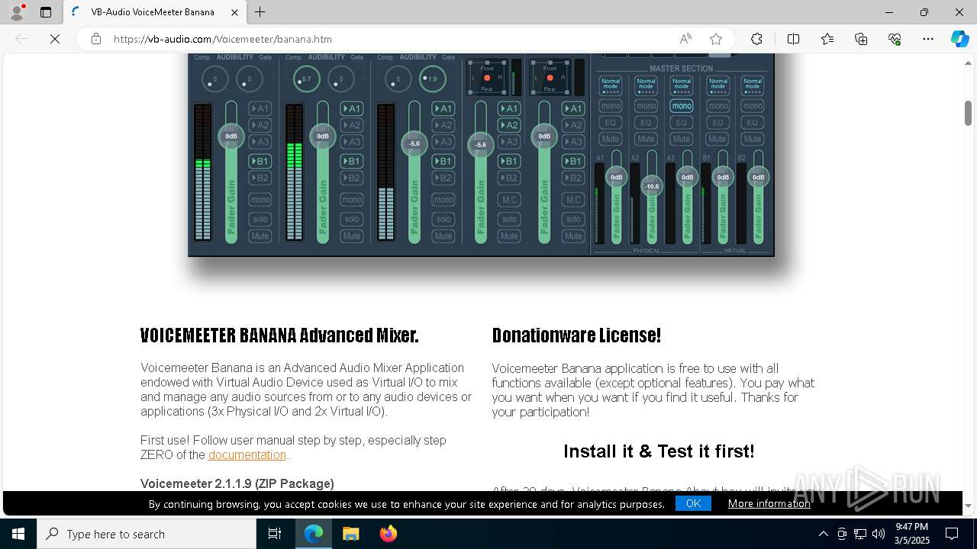Click the address bar URL

pos(223,39)
